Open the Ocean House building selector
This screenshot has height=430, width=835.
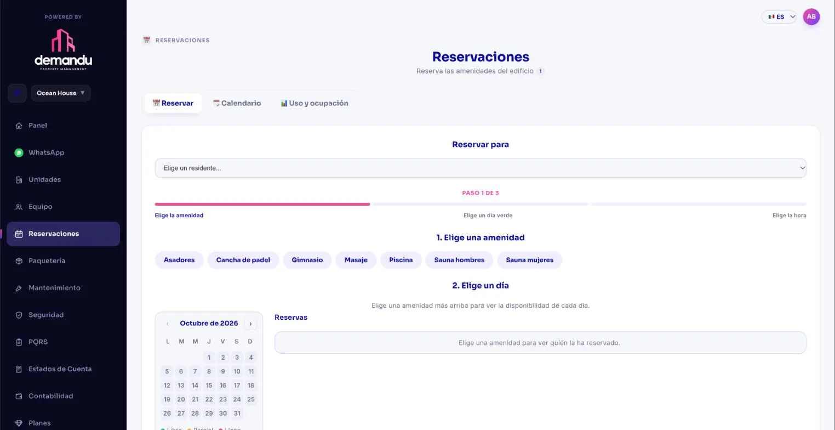(x=61, y=93)
